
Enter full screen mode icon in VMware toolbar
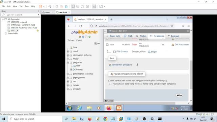click(x=82, y=6)
